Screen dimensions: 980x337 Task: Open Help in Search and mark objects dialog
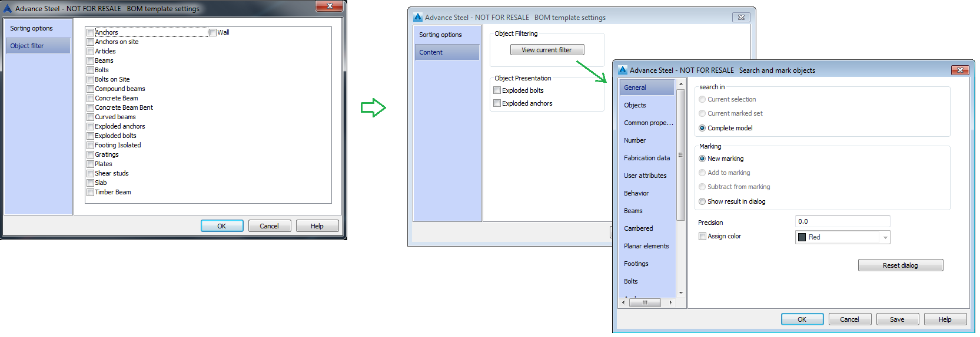coord(945,319)
